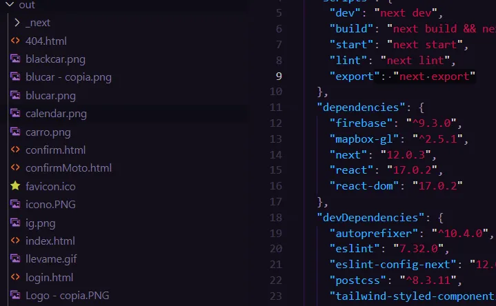
Task: Open blucar - copia.png file
Action: click(x=68, y=77)
